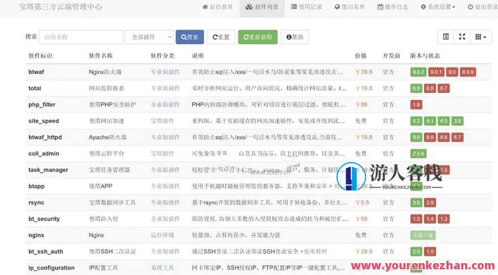Select total version 6.9 badge

pos(416,88)
